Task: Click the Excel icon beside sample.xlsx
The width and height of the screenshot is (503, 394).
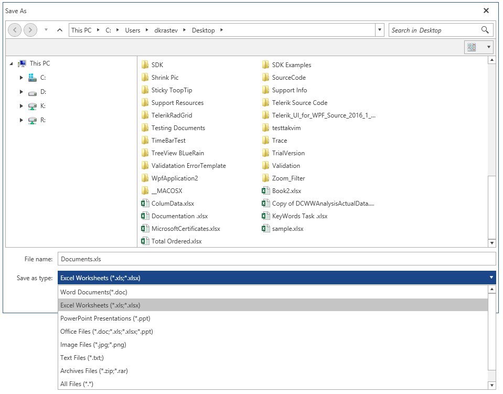Action: (x=267, y=228)
